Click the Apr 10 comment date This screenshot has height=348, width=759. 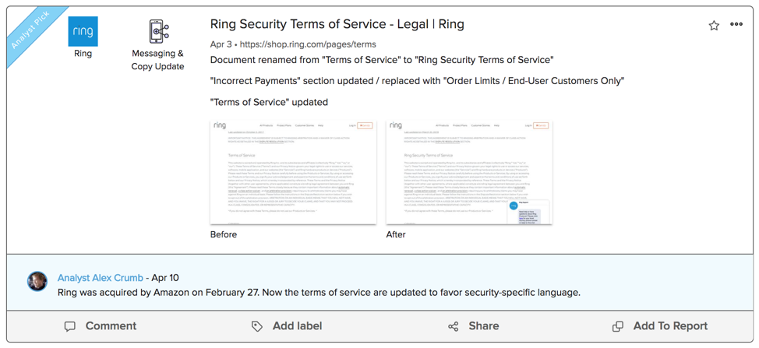click(x=164, y=278)
